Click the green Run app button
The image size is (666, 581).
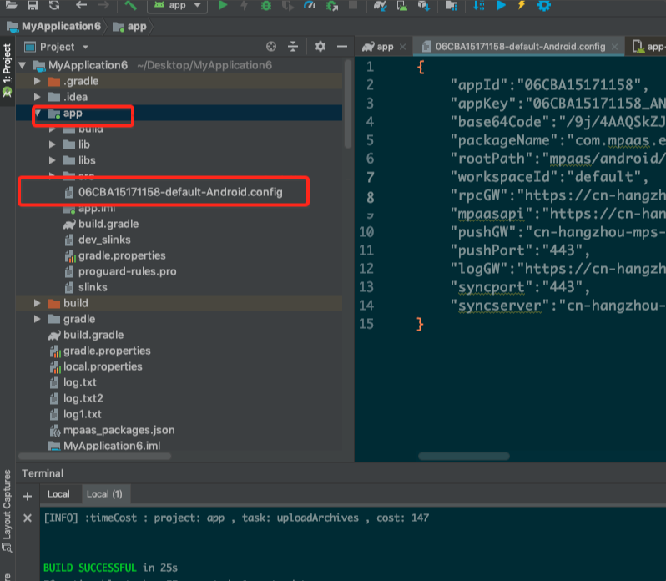223,6
